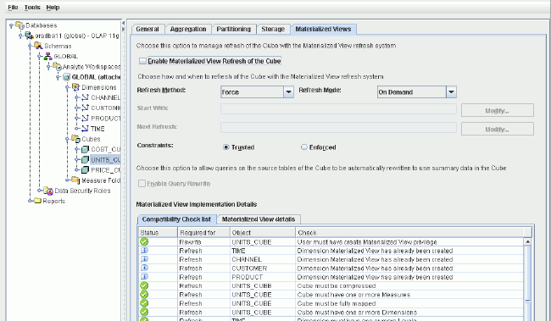The height and width of the screenshot is (321, 551).
Task: Click the Status column header
Action: (x=159, y=233)
